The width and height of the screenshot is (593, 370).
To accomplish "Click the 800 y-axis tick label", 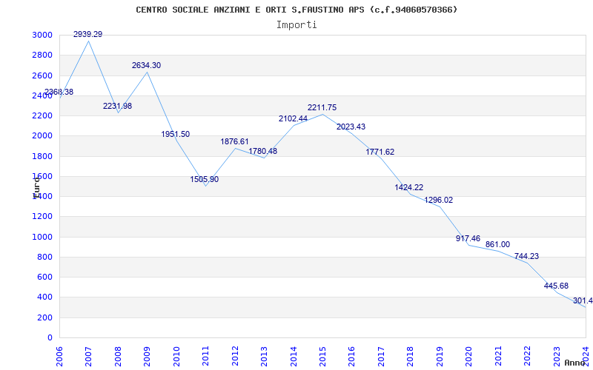I will tap(44, 257).
